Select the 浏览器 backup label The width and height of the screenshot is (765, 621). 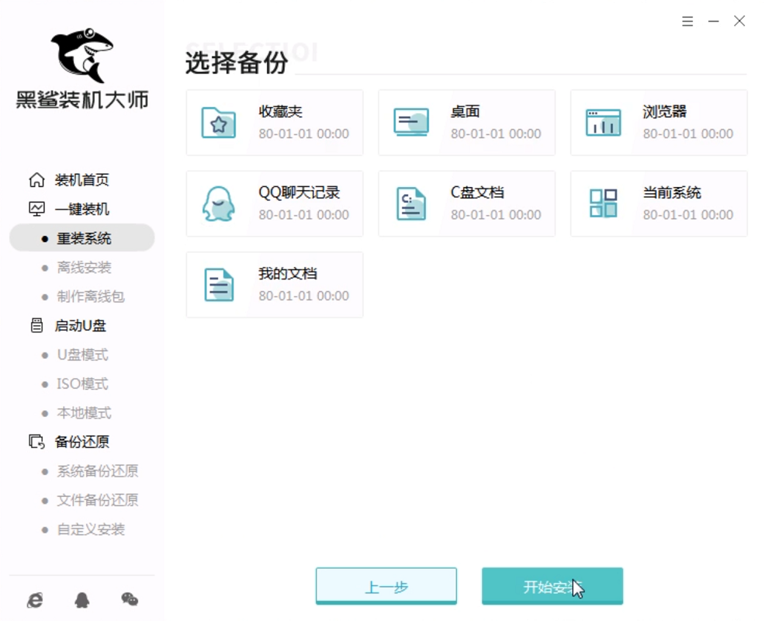(665, 111)
